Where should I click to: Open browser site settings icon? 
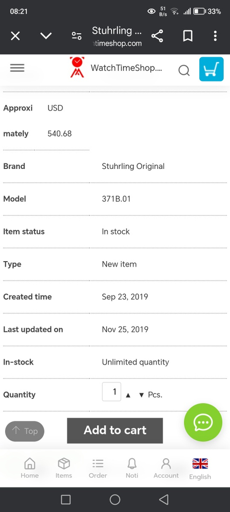coord(77,36)
